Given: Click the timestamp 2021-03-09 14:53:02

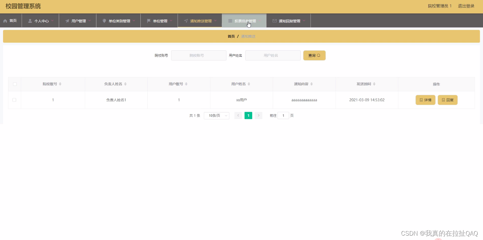Looking at the screenshot, I should click(367, 100).
